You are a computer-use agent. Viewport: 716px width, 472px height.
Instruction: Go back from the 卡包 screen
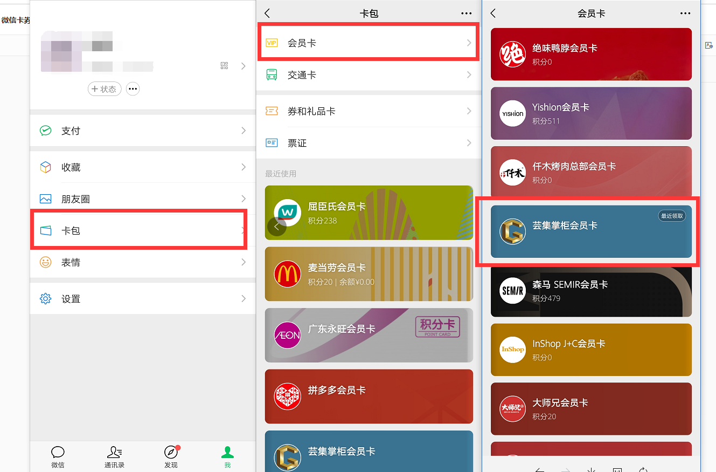pyautogui.click(x=267, y=13)
